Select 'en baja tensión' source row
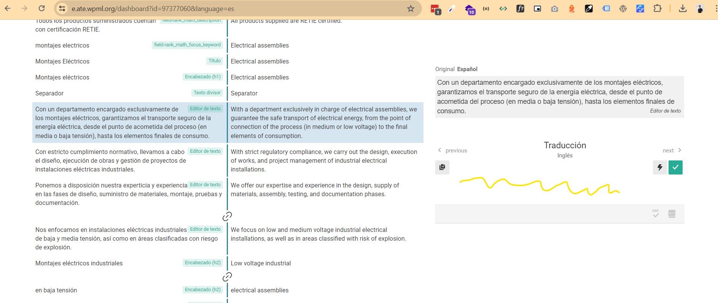Screen dimensions: 718x303 click(x=56, y=290)
